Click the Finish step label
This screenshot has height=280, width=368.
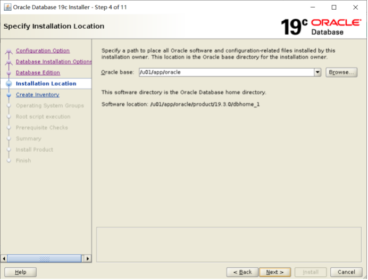(x=23, y=161)
